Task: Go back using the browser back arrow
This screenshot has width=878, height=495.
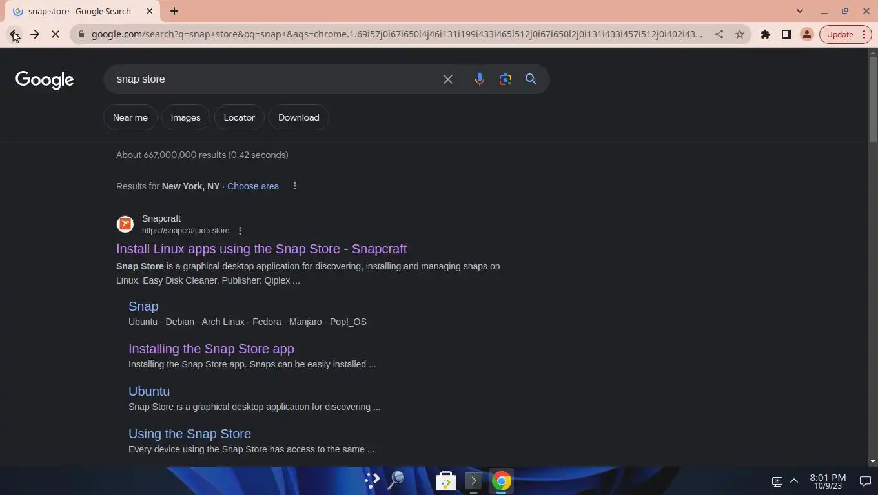Action: (x=14, y=34)
